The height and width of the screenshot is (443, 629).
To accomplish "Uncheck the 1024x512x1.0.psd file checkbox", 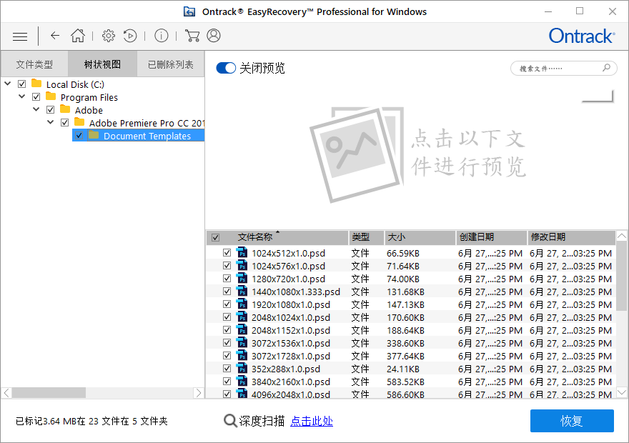I will pyautogui.click(x=227, y=252).
